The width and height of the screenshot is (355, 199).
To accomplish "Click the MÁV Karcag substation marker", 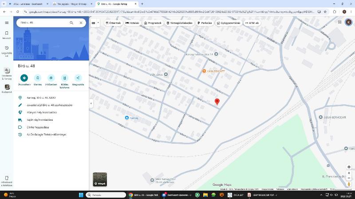I will click(x=152, y=180).
